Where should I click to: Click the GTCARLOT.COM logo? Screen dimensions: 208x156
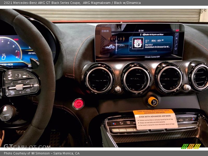coord(27,146)
